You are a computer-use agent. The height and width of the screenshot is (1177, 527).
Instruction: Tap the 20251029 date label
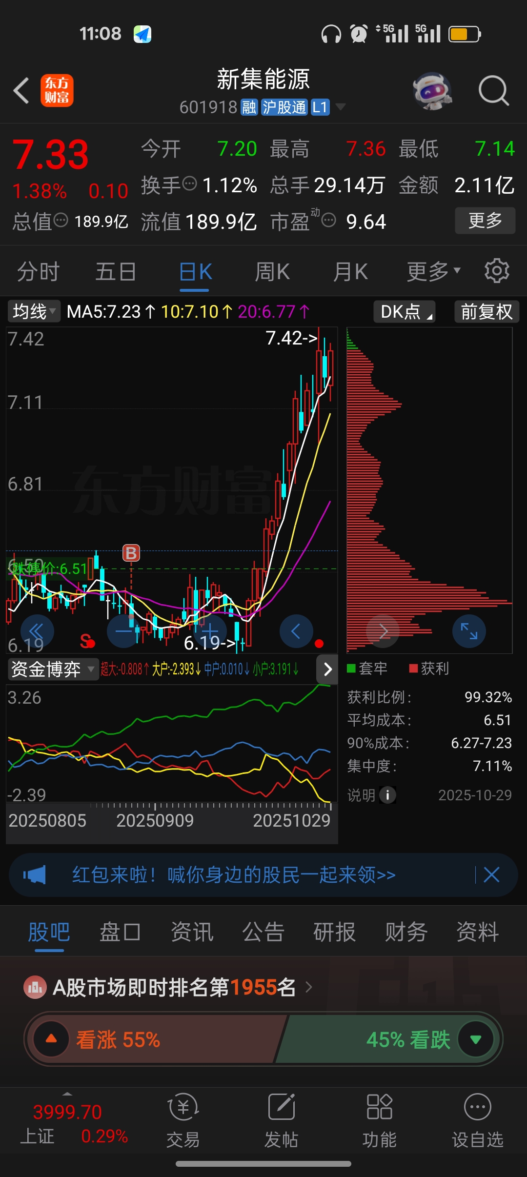pos(291,820)
